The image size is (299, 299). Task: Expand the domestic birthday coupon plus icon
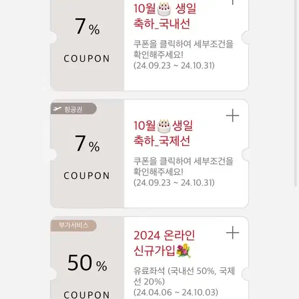point(232,2)
